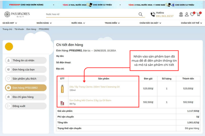Click the 525,000₫ unit price cell
The height and width of the screenshot is (136, 205).
pos(148,89)
